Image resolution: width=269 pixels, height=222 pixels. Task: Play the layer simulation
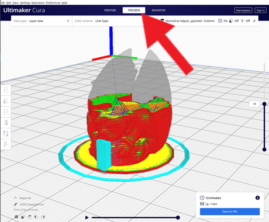pyautogui.click(x=87, y=217)
